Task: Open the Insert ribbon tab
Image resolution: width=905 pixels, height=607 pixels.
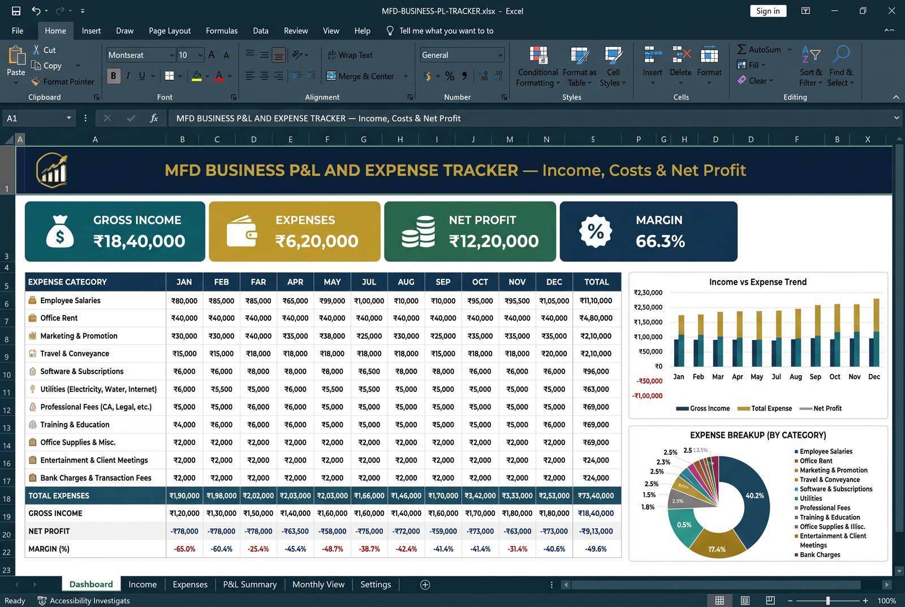Action: pyautogui.click(x=91, y=31)
